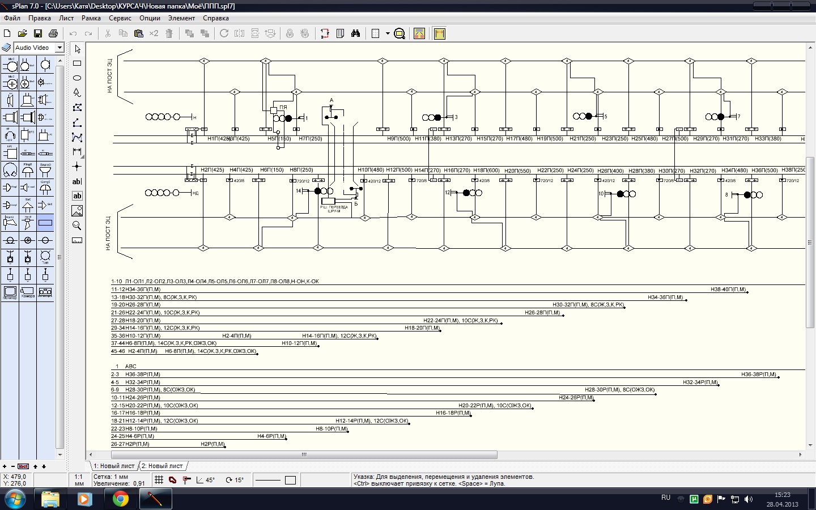Remove library item with minus button
Image resolution: width=816 pixels, height=510 pixels.
pos(13,466)
